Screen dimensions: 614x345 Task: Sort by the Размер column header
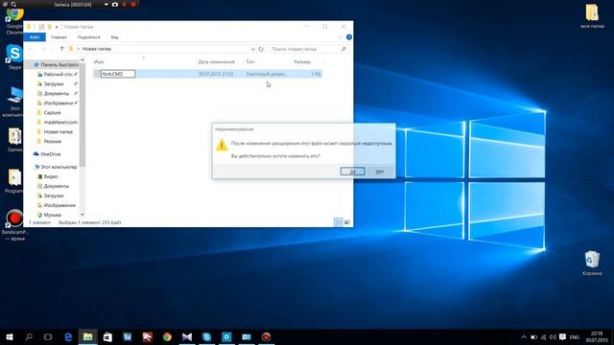[x=302, y=61]
